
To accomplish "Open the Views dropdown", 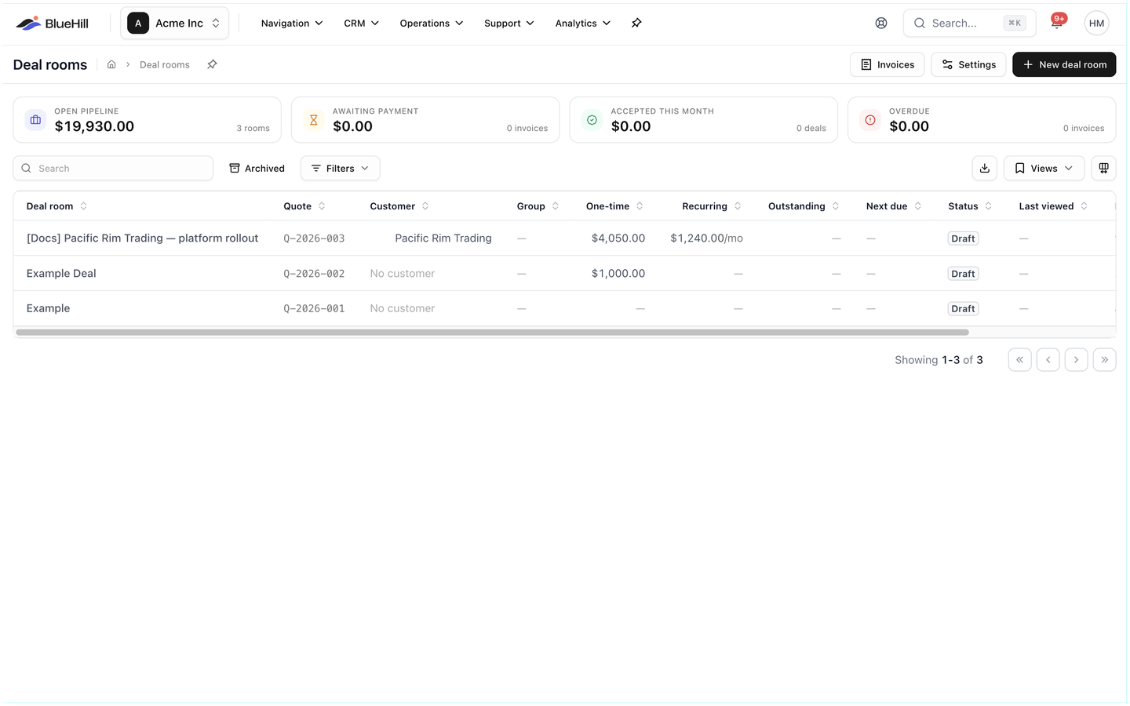I will pos(1044,169).
